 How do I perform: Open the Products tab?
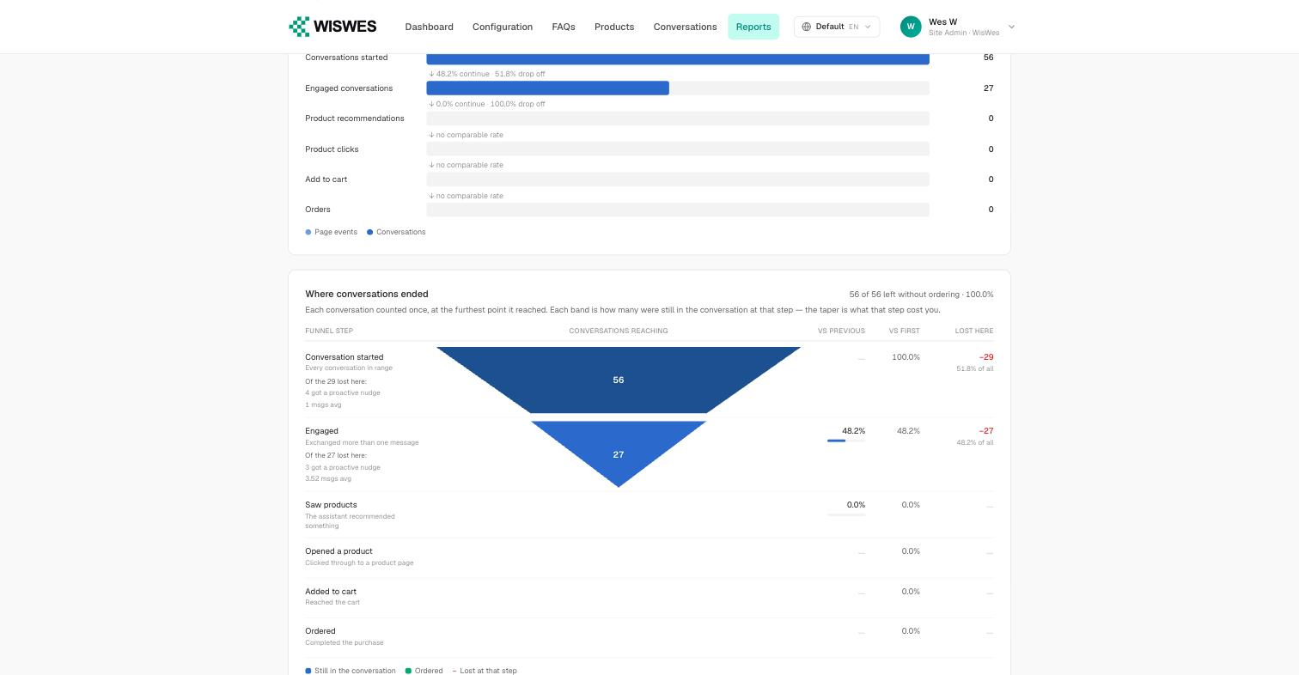pos(614,27)
